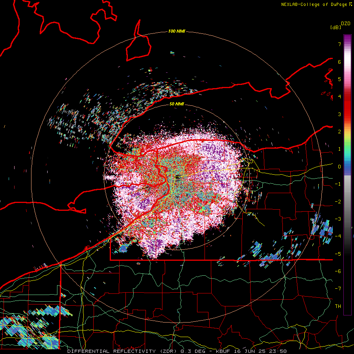Click the 6 dB value on color scale
354x354 pixels.
[x=339, y=62]
